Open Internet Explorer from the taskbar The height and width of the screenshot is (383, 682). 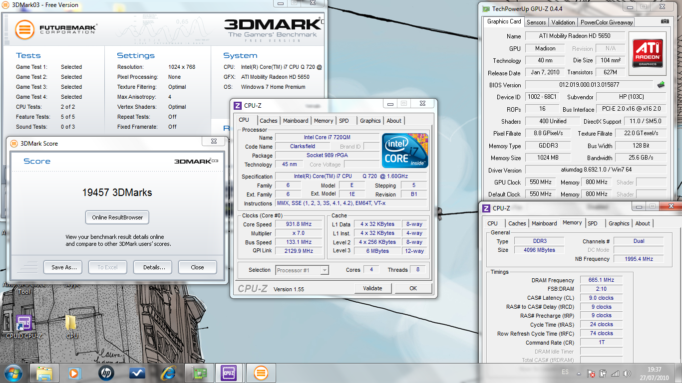click(x=168, y=373)
